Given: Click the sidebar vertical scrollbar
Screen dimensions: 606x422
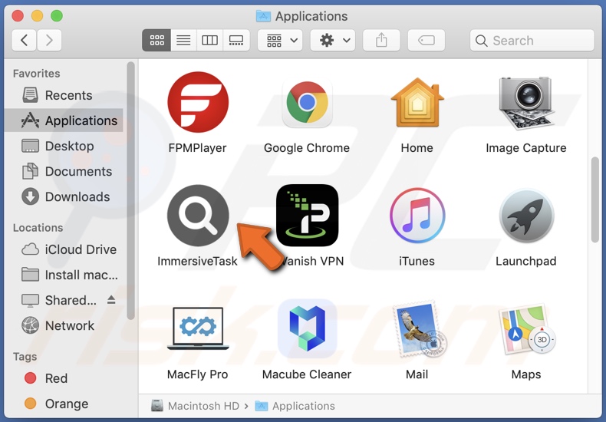Looking at the screenshot, I should click(130, 191).
